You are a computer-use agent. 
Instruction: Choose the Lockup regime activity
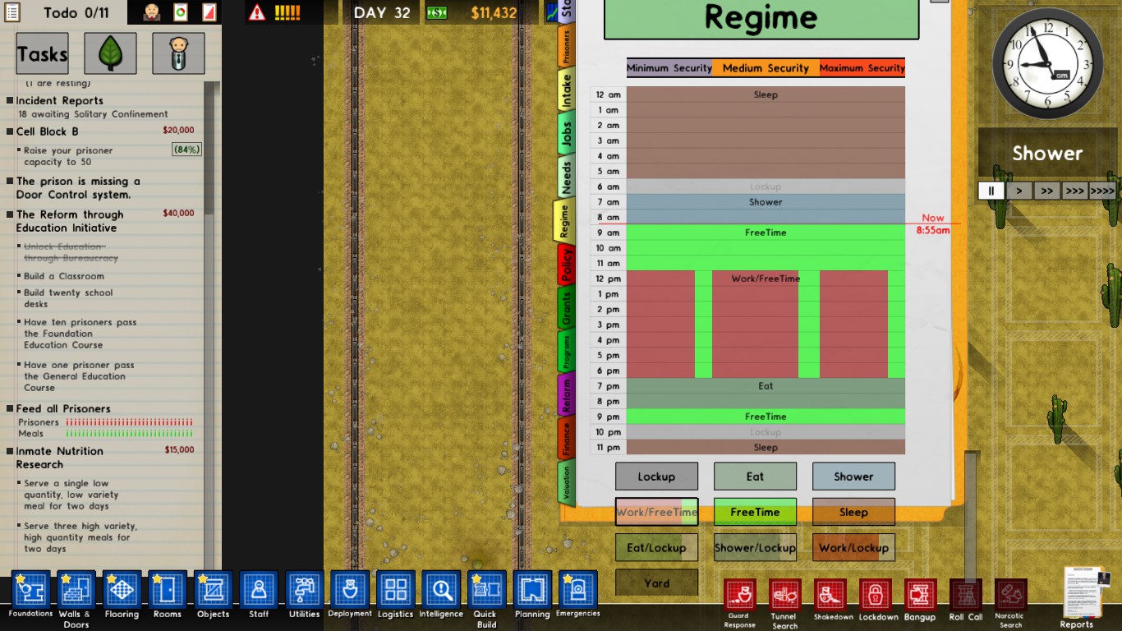coord(656,477)
